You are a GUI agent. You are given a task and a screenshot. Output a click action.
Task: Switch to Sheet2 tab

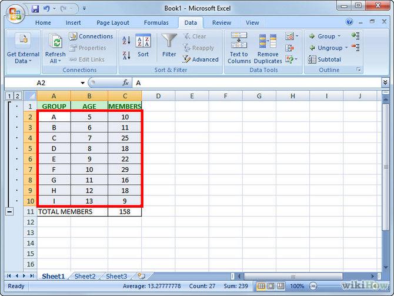tap(85, 277)
